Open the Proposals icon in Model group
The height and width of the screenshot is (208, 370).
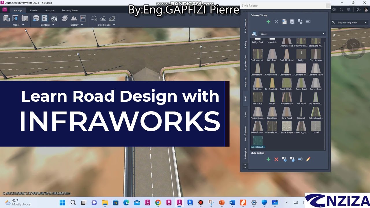tap(16, 18)
